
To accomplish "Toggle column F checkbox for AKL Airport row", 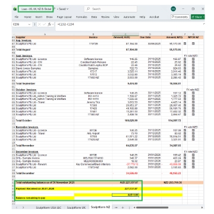I will 185,134.
